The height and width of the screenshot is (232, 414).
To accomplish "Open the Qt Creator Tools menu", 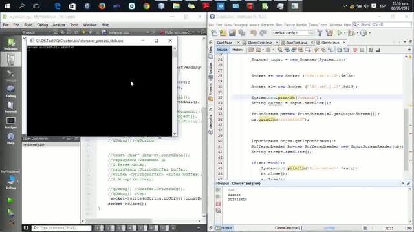I will tap(74, 25).
